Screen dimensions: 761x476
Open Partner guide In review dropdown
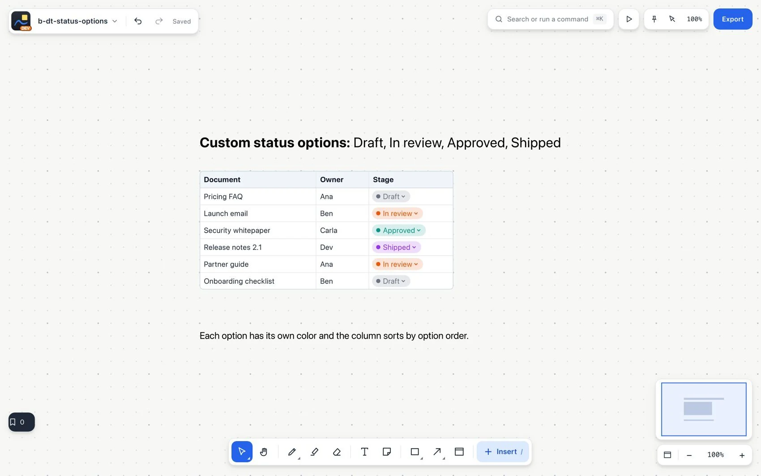(x=397, y=264)
